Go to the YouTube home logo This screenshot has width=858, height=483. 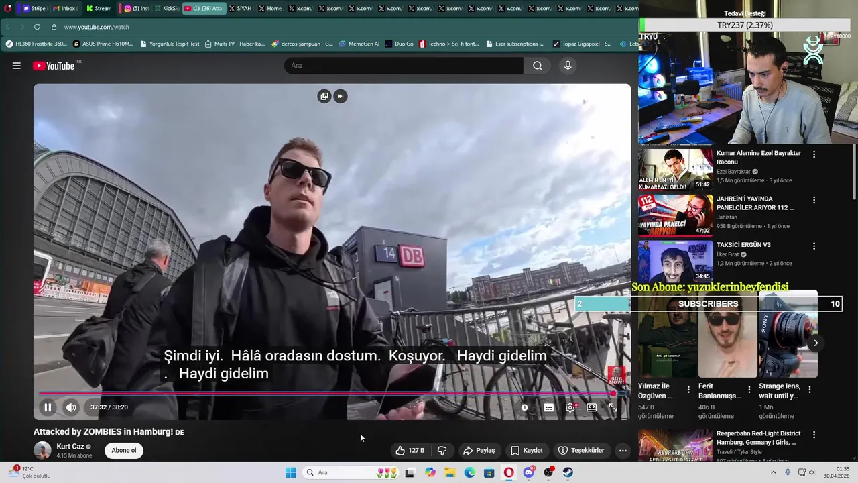click(x=54, y=66)
